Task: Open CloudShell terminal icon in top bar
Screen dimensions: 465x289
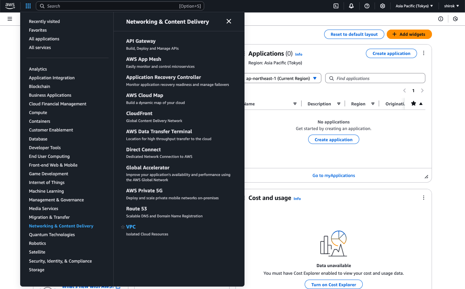Action: [x=336, y=6]
